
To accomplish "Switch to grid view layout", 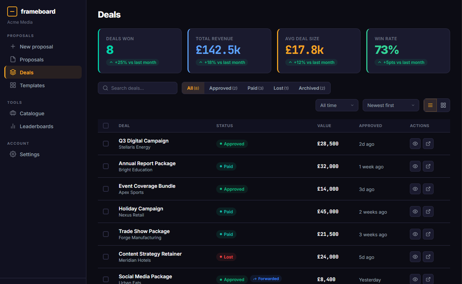I will click(x=443, y=105).
